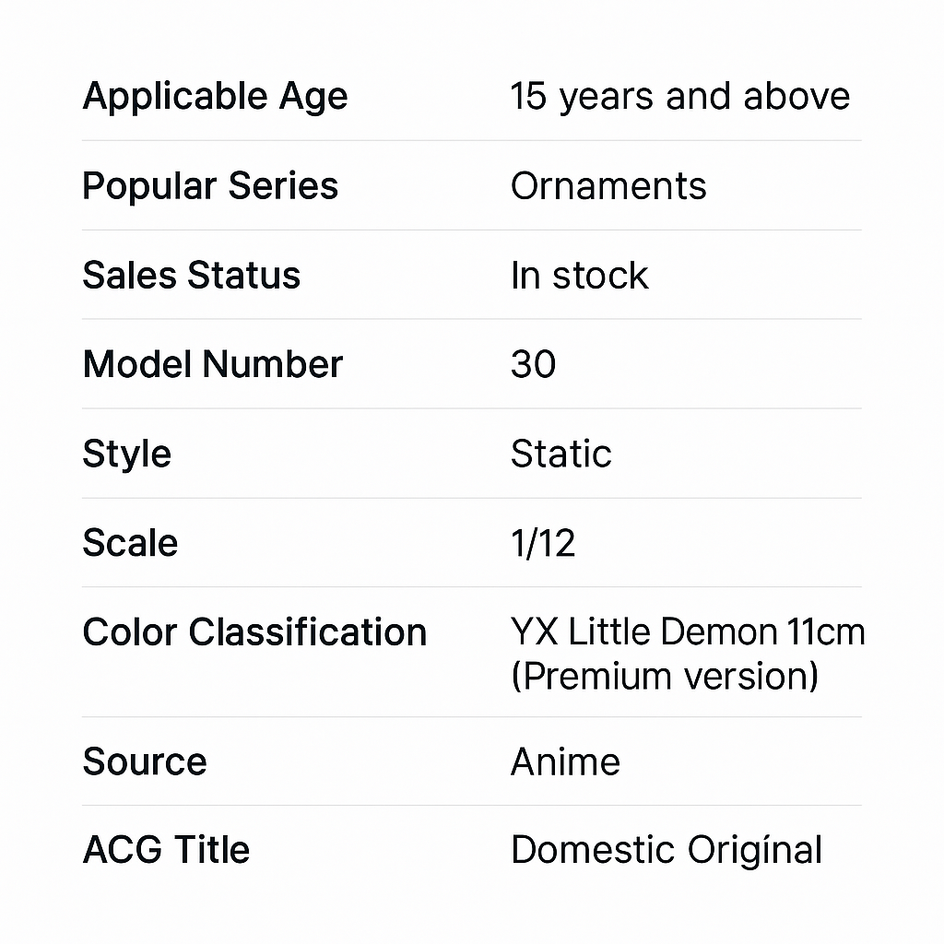944x944 pixels.
Task: Select the Anime value text
Action: click(565, 761)
